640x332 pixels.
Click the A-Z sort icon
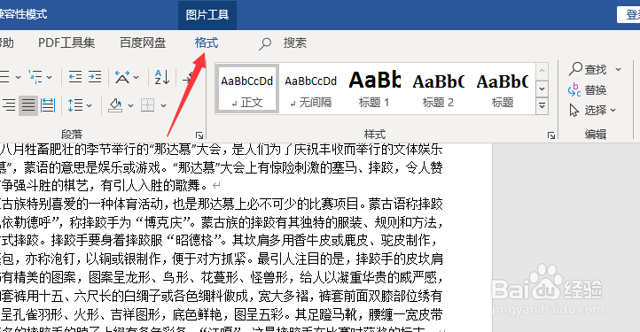162,77
